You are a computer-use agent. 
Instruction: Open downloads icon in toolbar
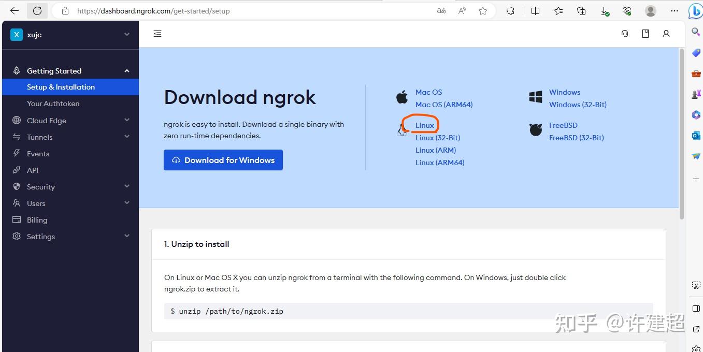coord(605,11)
